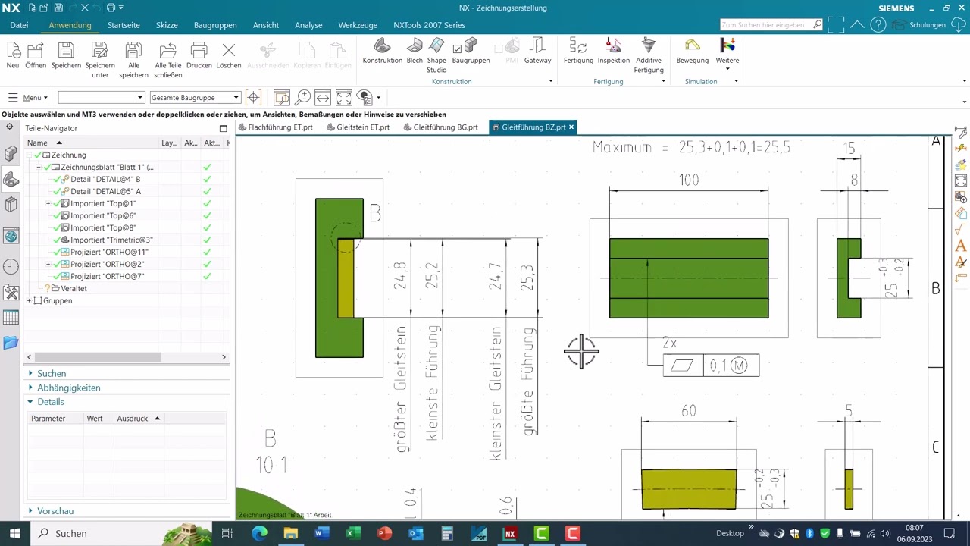Toggle Akt. check mark for Importiert "Trimetric@3"
Viewport: 970px width, 546px height.
click(x=207, y=240)
